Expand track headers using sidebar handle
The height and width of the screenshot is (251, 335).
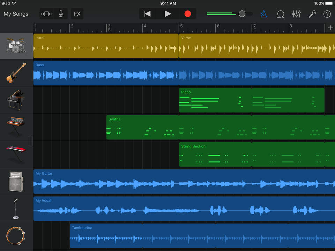(31, 141)
